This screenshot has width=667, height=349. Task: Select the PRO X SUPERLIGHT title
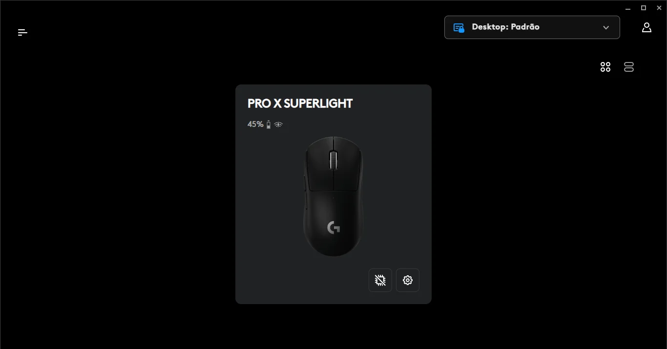click(300, 103)
